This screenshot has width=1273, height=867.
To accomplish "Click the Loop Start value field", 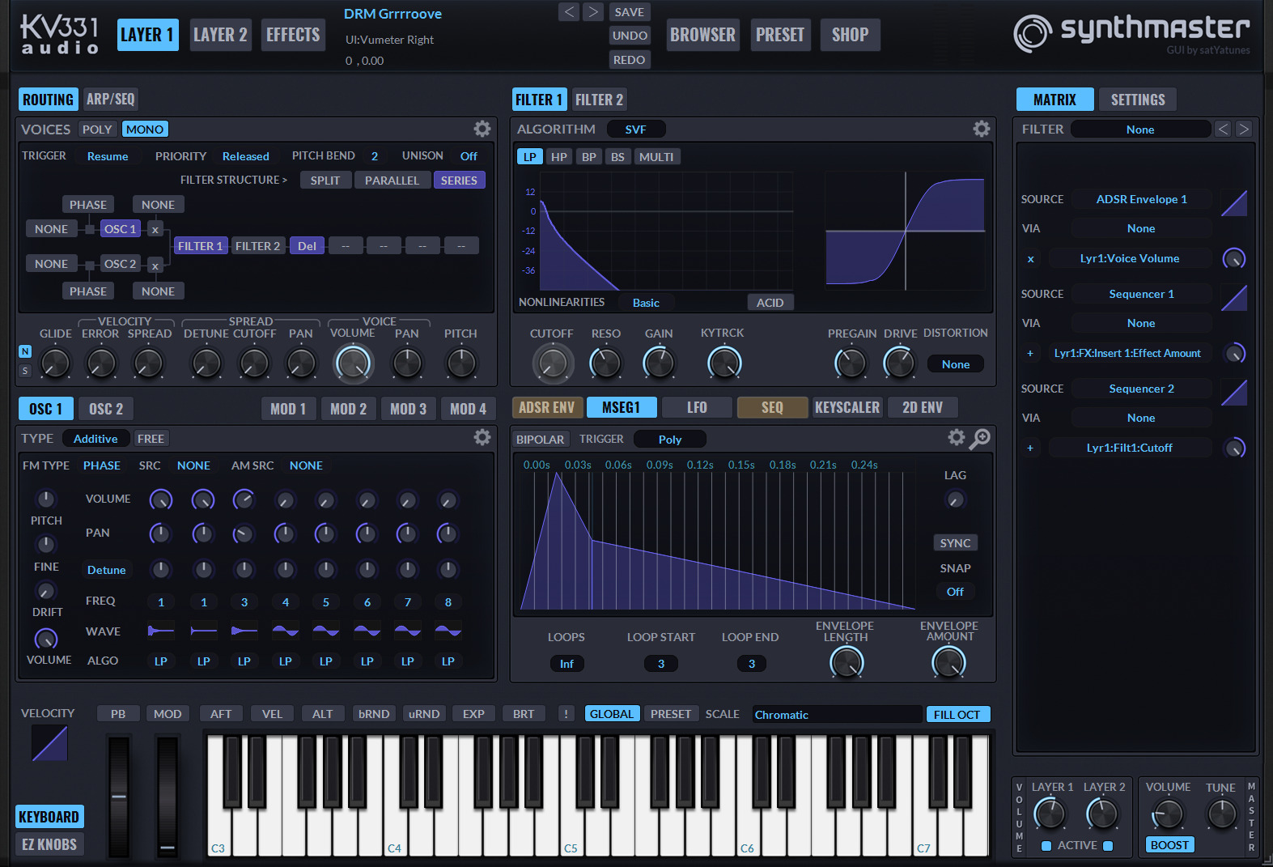I will pyautogui.click(x=661, y=664).
